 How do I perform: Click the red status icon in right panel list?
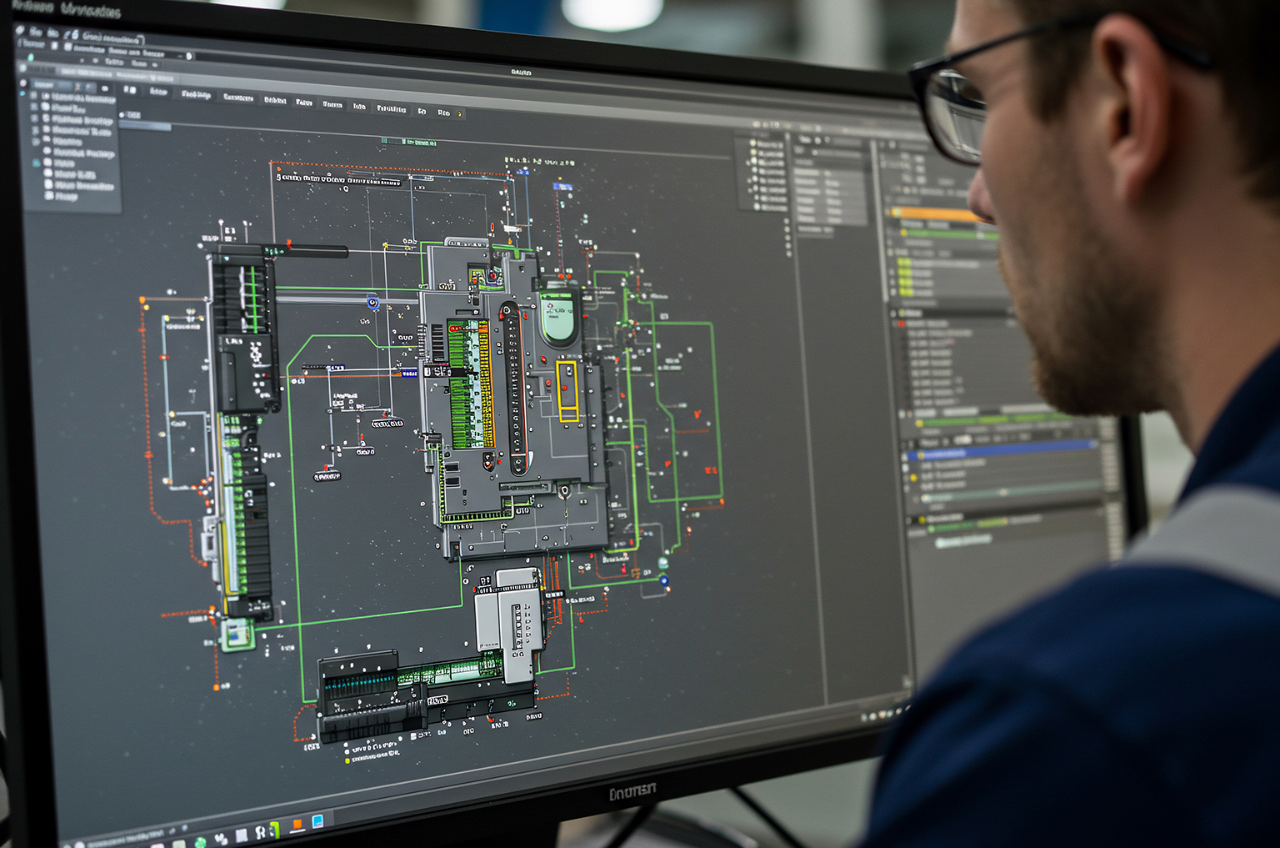click(901, 323)
